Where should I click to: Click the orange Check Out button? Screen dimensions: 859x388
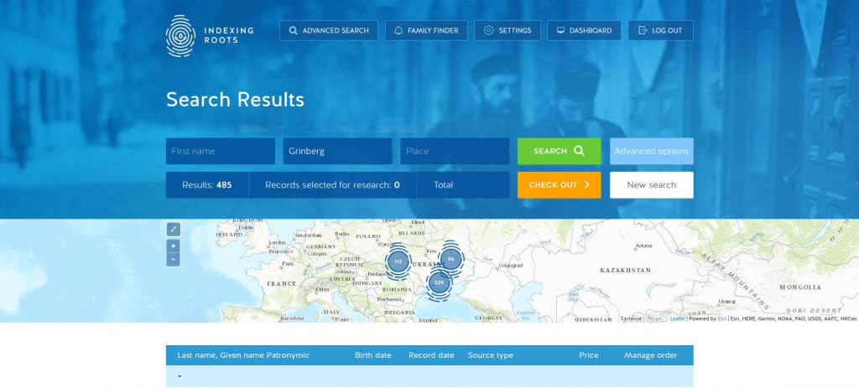[x=559, y=185]
